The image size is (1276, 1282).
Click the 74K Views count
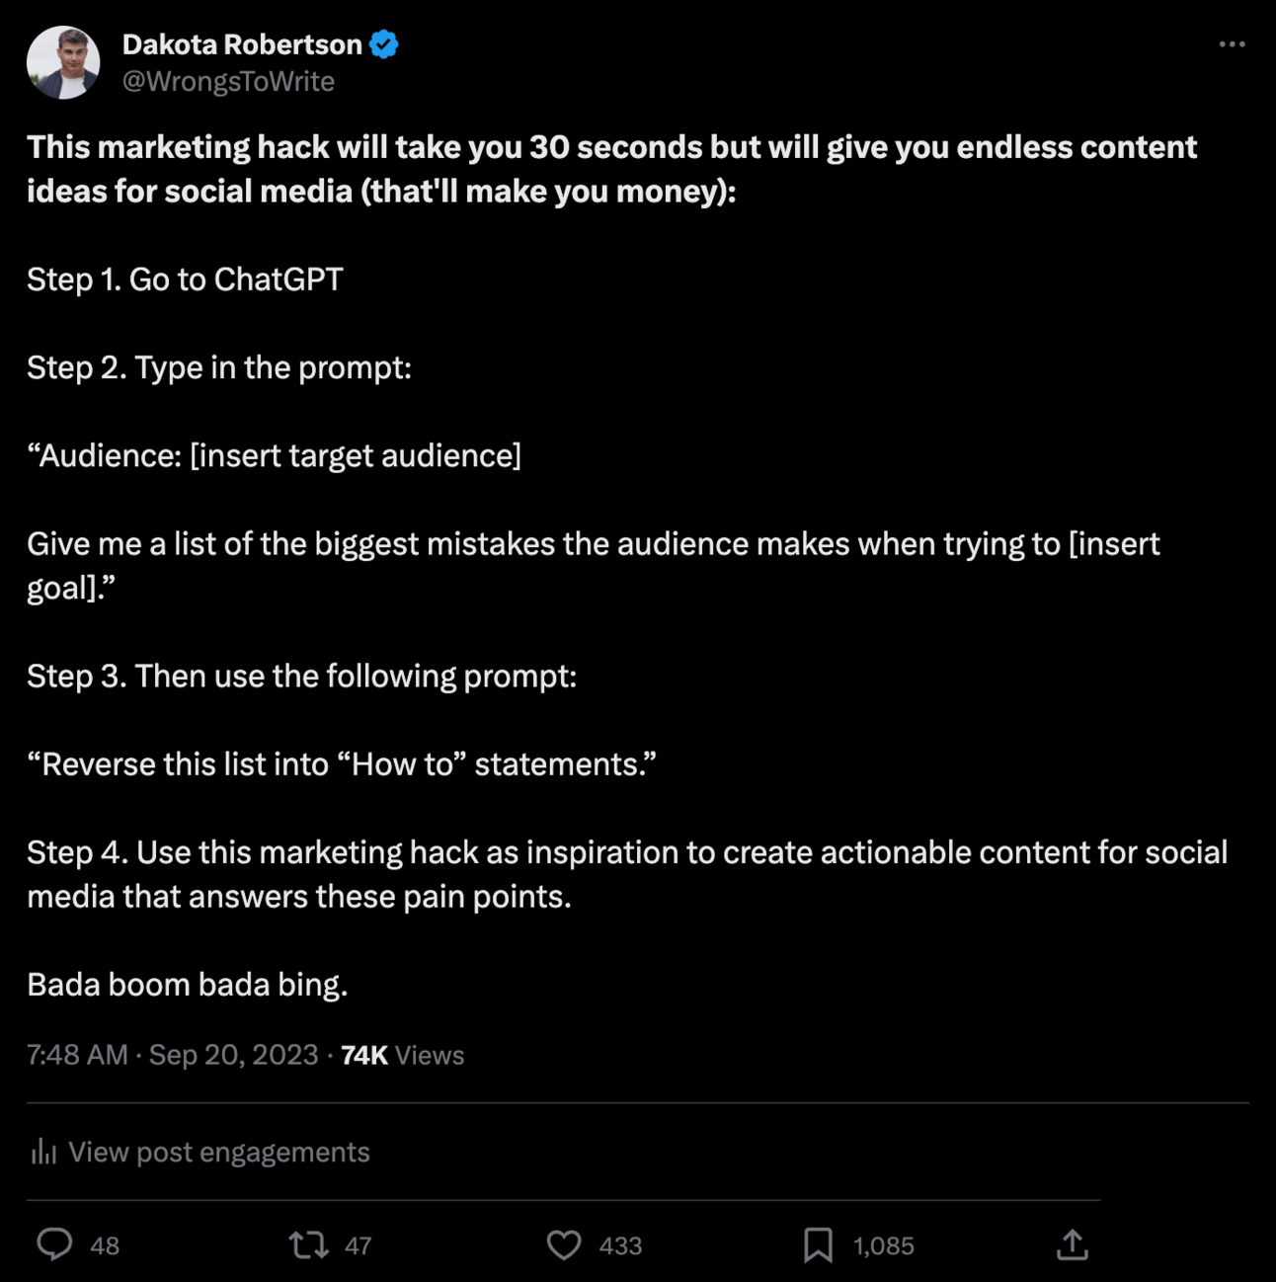coord(402,1055)
